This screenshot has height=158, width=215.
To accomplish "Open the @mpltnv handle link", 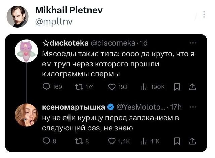I will [53, 22].
